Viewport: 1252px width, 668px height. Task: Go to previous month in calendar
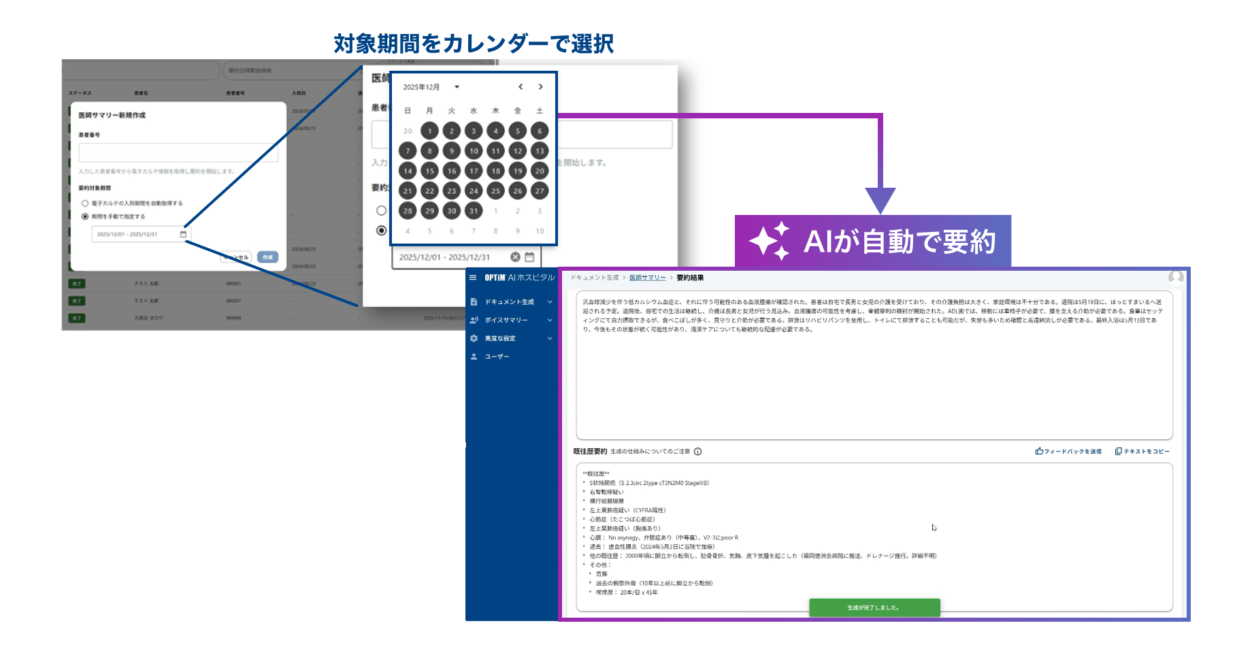(521, 87)
